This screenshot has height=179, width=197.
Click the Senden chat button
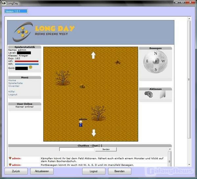pos(106,149)
